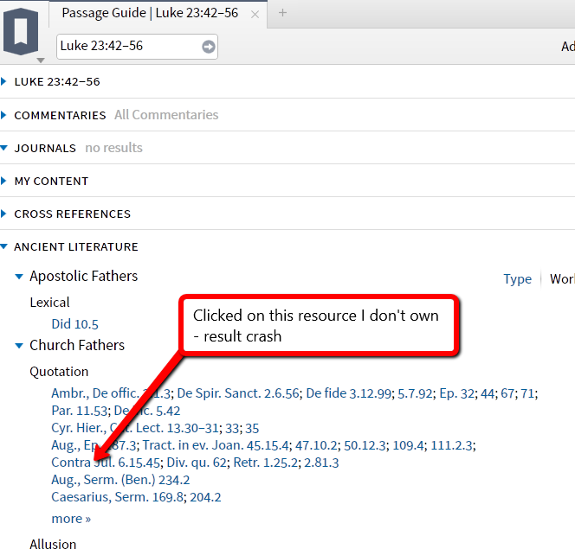Show more Church Fathers quotations
Viewport: 575px width, 549px height.
(x=71, y=519)
